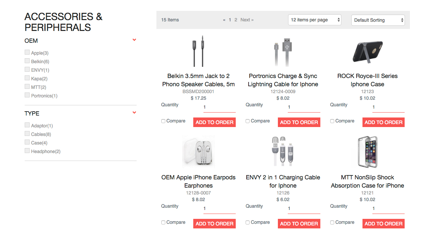
Task: Check the Belkin brand filter
Action: pyautogui.click(x=27, y=61)
